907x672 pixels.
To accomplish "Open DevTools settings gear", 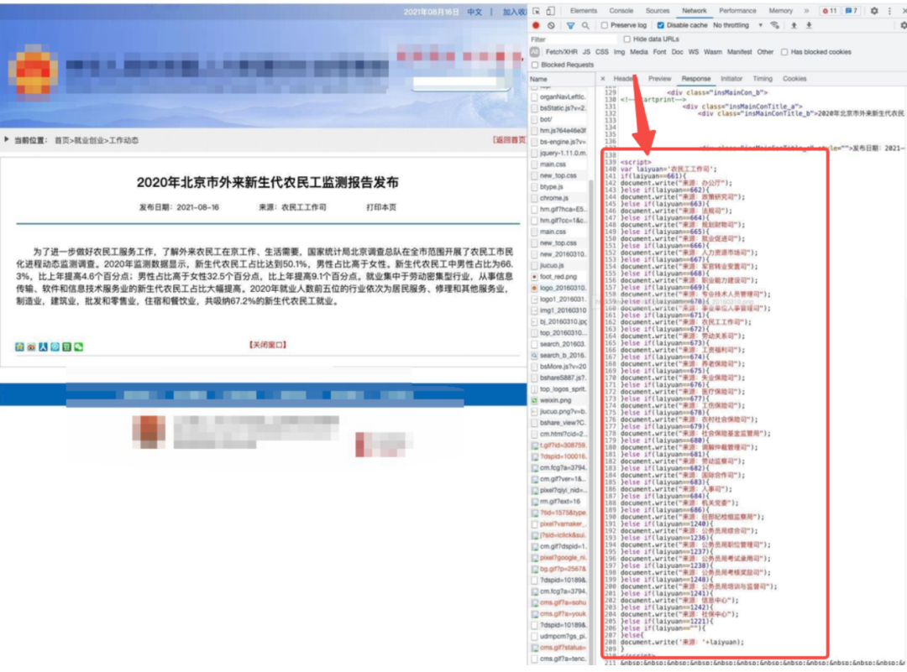I will point(874,11).
